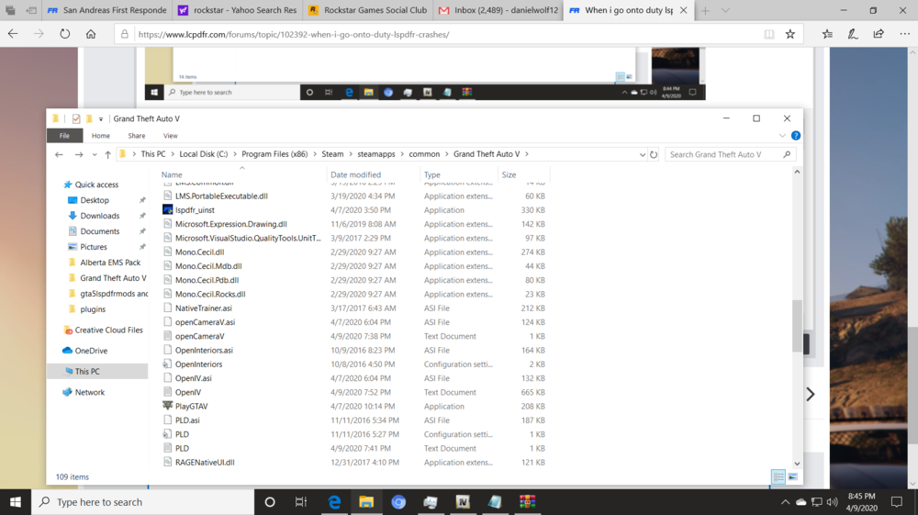
Task: Switch to the San Andreas First Responder tab
Action: pos(106,10)
